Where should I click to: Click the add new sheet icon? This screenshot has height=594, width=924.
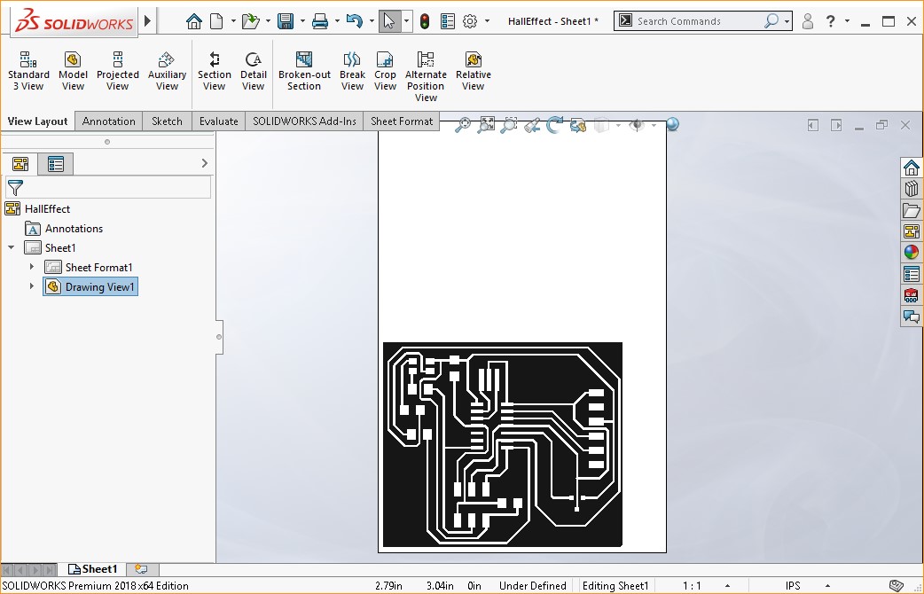[141, 569]
